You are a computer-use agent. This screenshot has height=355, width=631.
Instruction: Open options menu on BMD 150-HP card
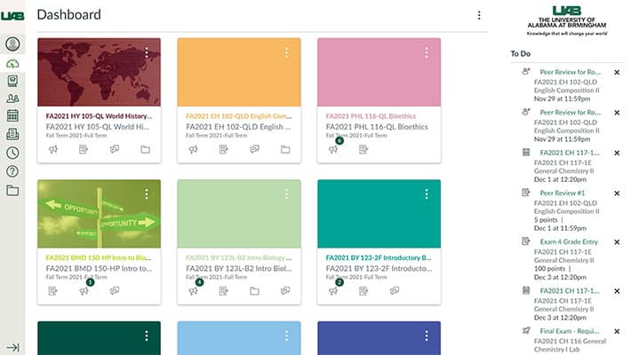point(147,194)
